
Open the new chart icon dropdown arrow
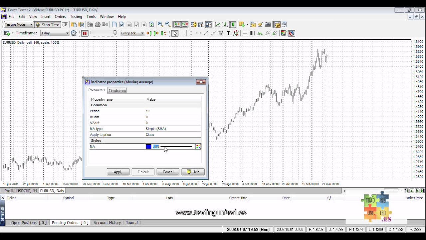coord(13,33)
